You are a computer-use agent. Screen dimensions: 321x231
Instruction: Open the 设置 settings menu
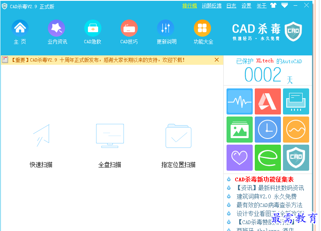tap(247, 6)
